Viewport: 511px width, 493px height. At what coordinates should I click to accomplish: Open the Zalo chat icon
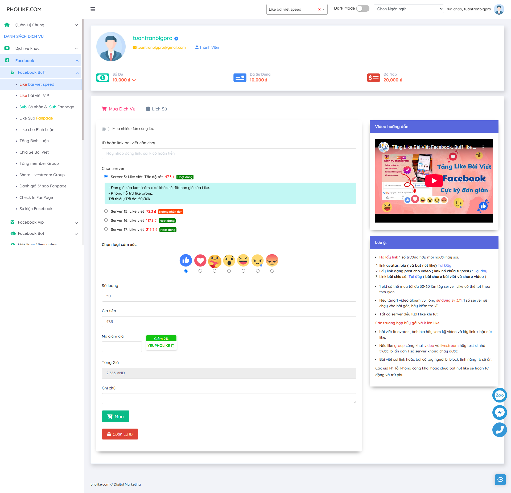click(x=499, y=395)
